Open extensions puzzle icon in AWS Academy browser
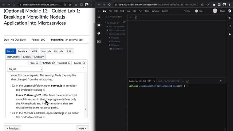233x131 pixels. (76, 5)
